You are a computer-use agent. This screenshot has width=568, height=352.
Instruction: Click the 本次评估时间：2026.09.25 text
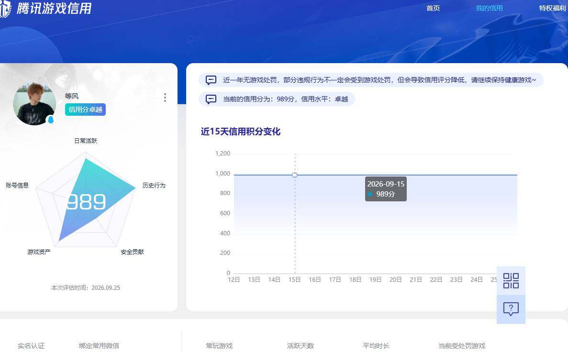86,288
